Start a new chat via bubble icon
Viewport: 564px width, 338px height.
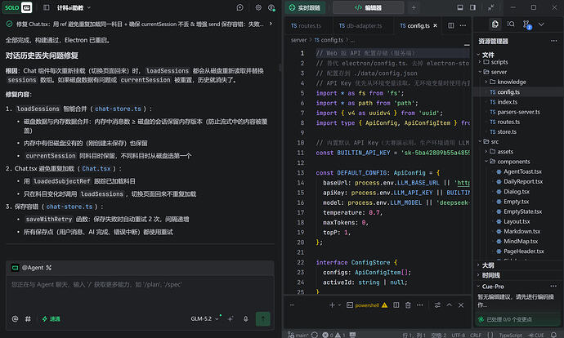[240, 7]
